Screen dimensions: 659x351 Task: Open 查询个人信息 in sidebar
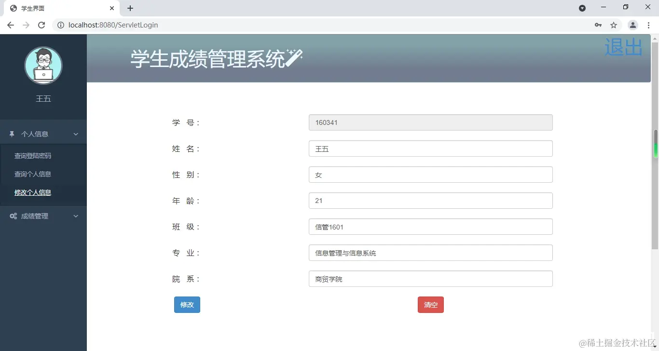(x=33, y=174)
